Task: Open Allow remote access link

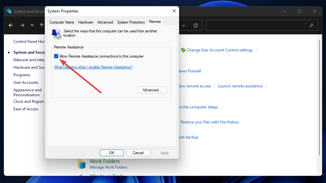Action: pos(195,86)
